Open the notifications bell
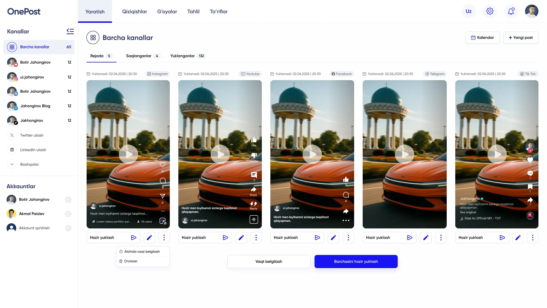 point(511,11)
